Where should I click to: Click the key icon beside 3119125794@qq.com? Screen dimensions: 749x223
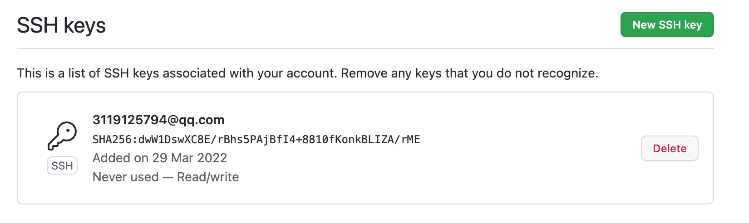pos(62,136)
